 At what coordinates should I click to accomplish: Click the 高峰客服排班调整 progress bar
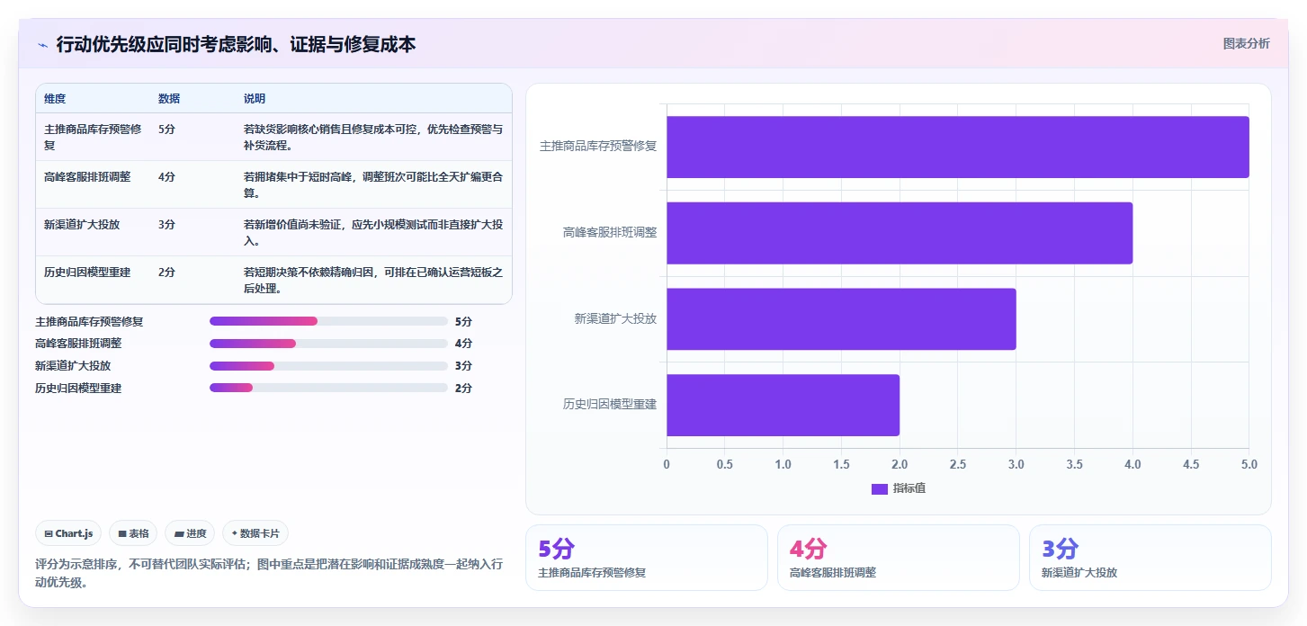coord(328,344)
